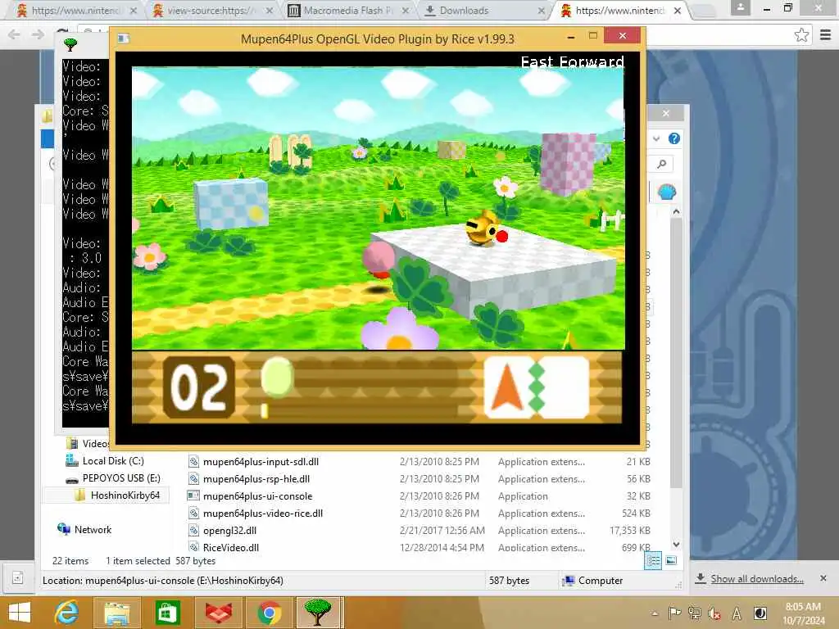Image resolution: width=839 pixels, height=629 pixels.
Task: Switch Explorer to large icons view
Action: pos(671,560)
